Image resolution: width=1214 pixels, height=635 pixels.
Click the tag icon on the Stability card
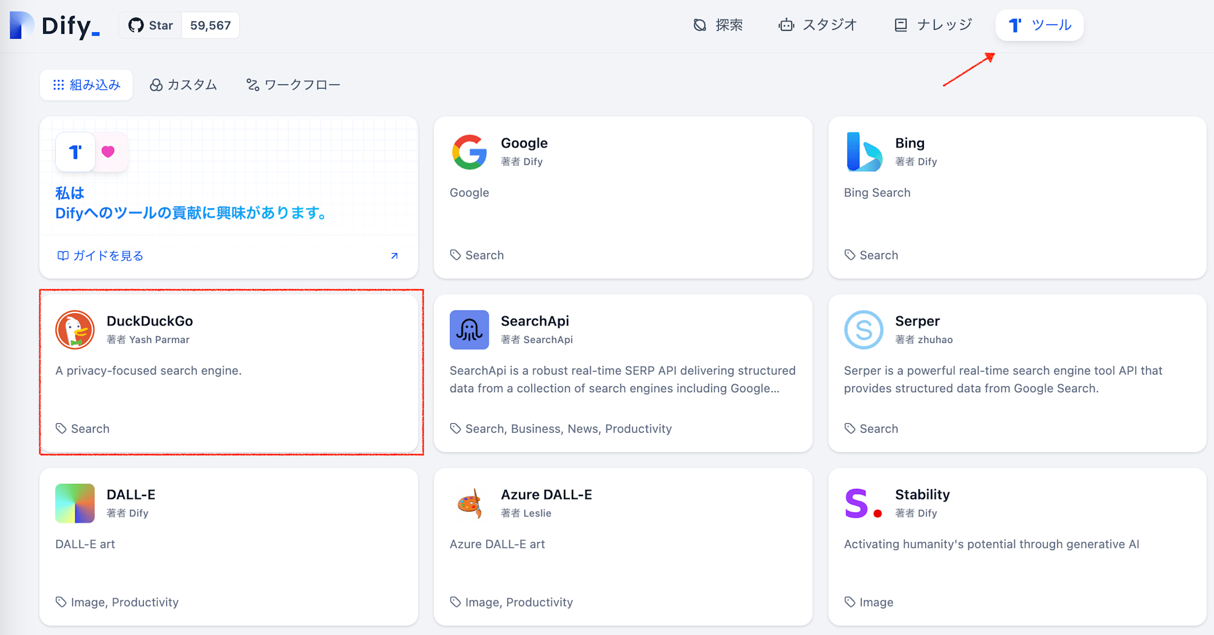pyautogui.click(x=850, y=602)
